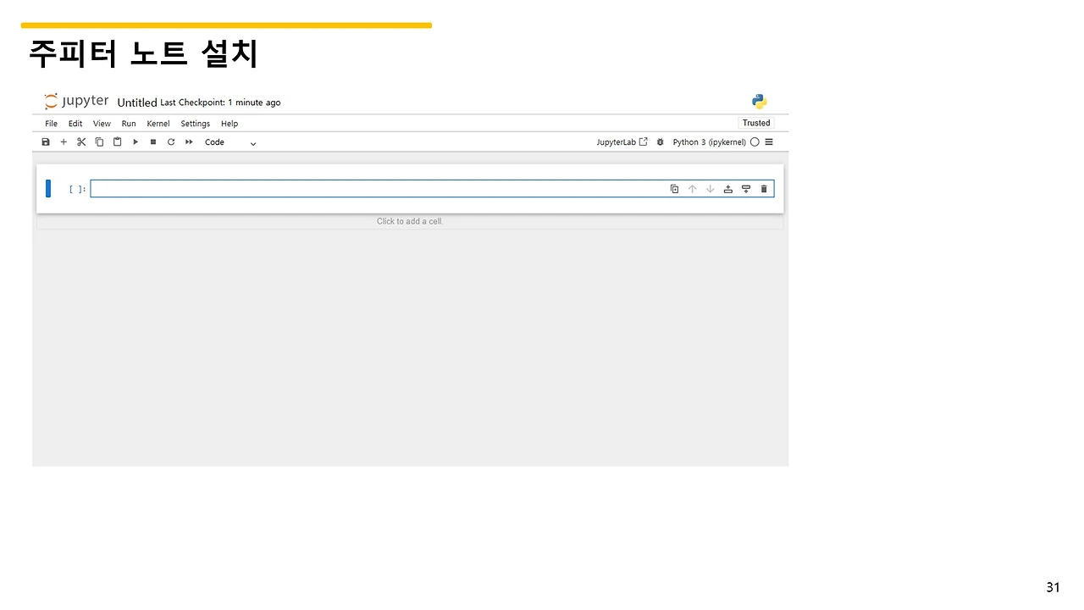Screen dimensions: 1084x610
Task: Insert a cell above this cell
Action: [x=727, y=189]
